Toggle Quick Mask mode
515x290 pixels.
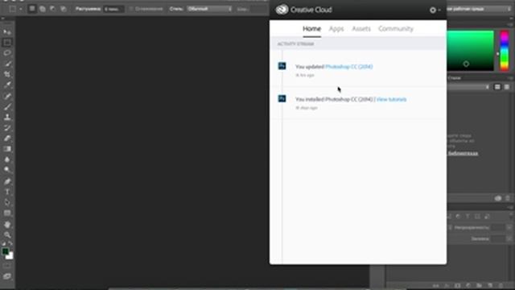pos(7,266)
